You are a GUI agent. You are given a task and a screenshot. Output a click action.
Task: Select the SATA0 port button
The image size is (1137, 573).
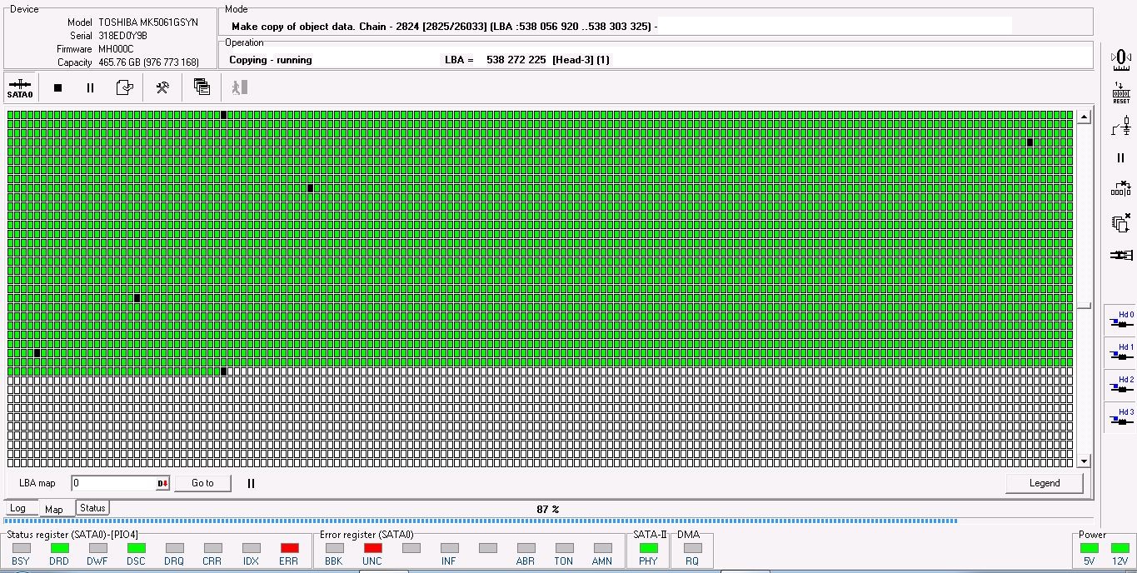point(19,87)
